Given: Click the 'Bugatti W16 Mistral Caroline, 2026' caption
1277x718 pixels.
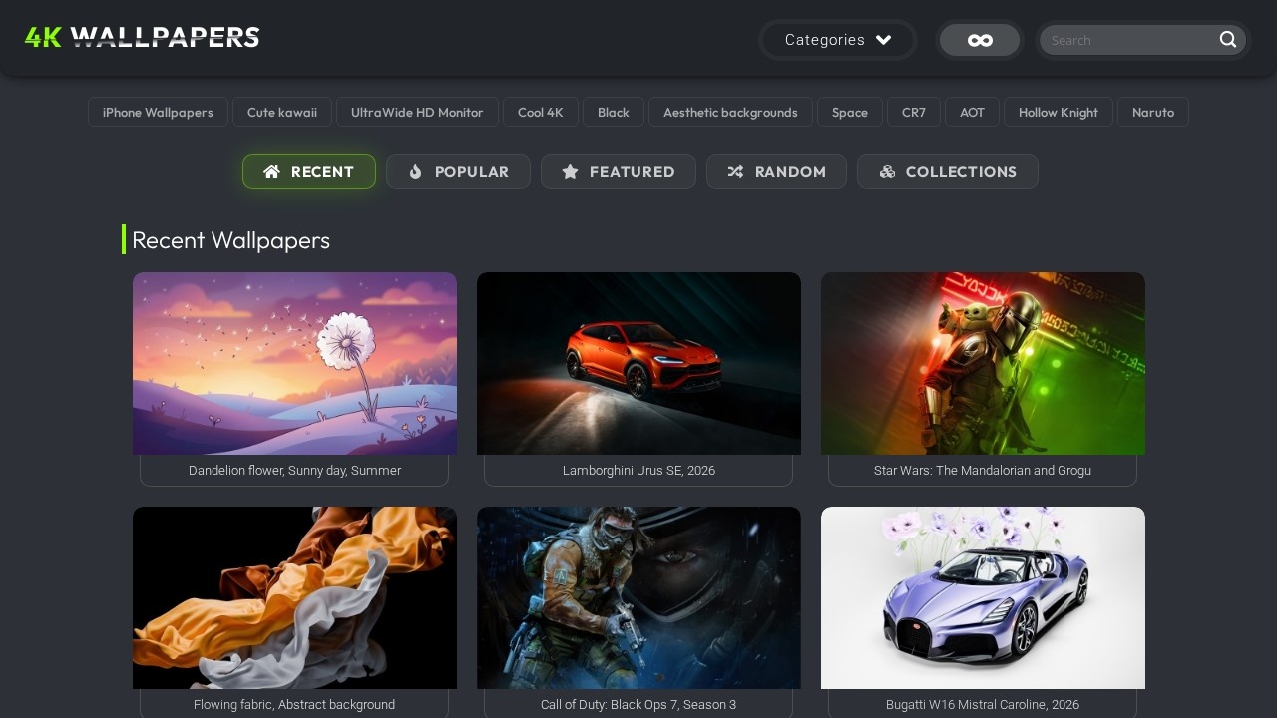Looking at the screenshot, I should pyautogui.click(x=983, y=705).
